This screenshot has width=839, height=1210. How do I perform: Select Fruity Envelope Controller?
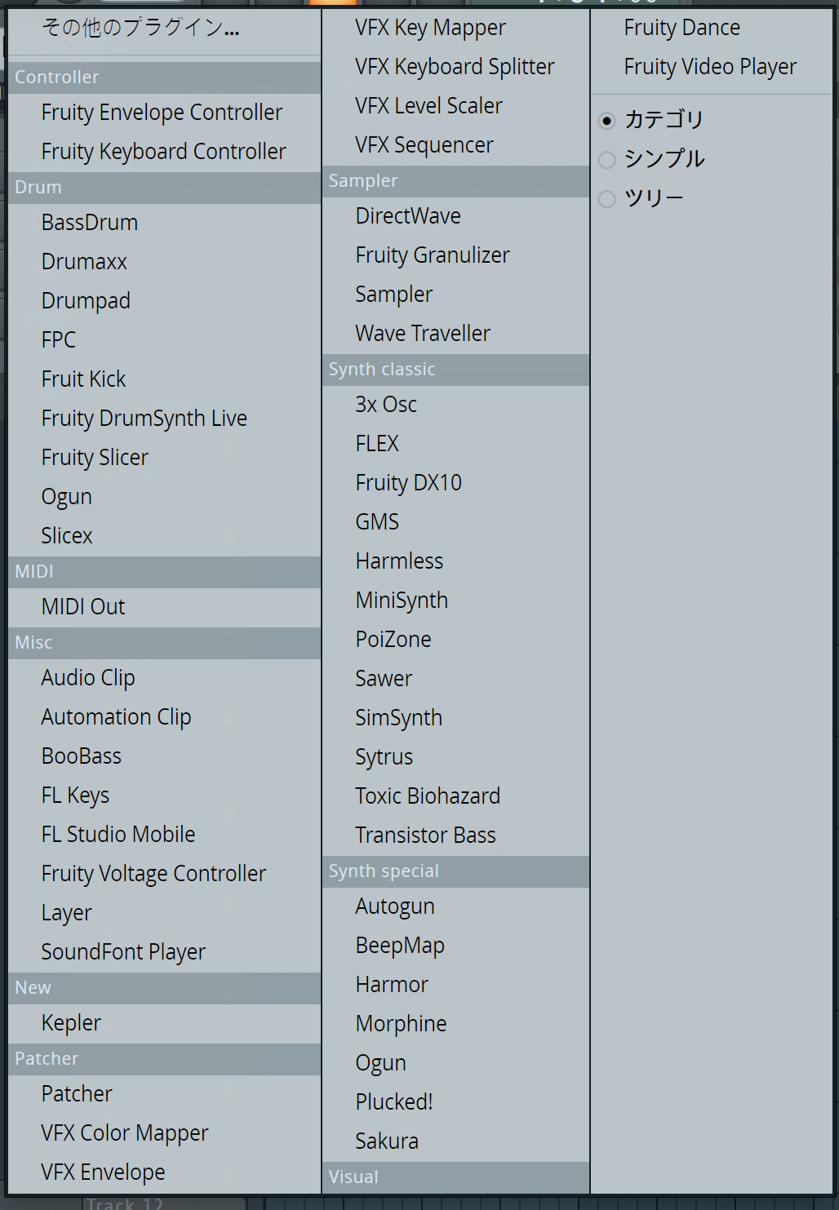tap(162, 113)
